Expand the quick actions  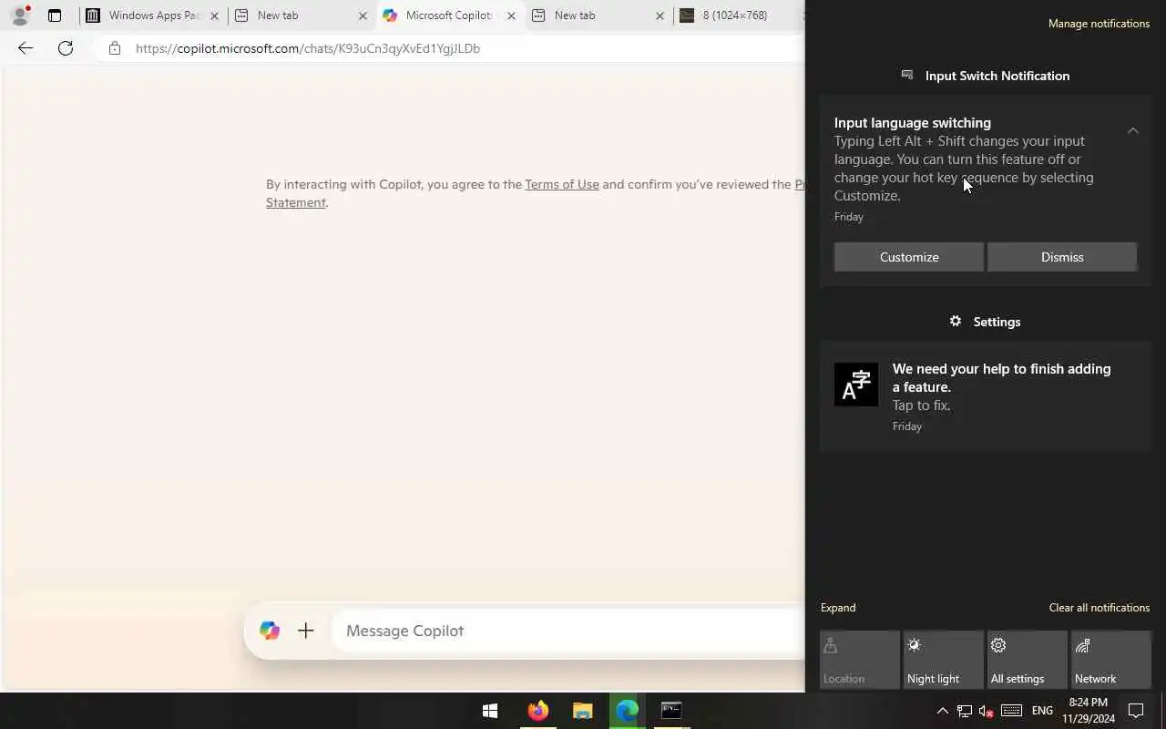[838, 608]
